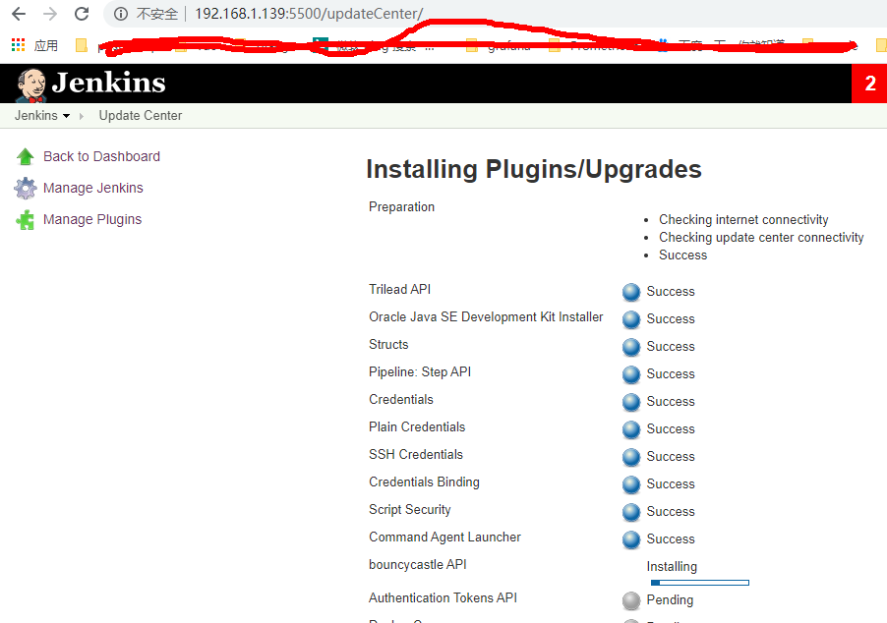Click the Plain Credentials plugin name

[x=417, y=426]
